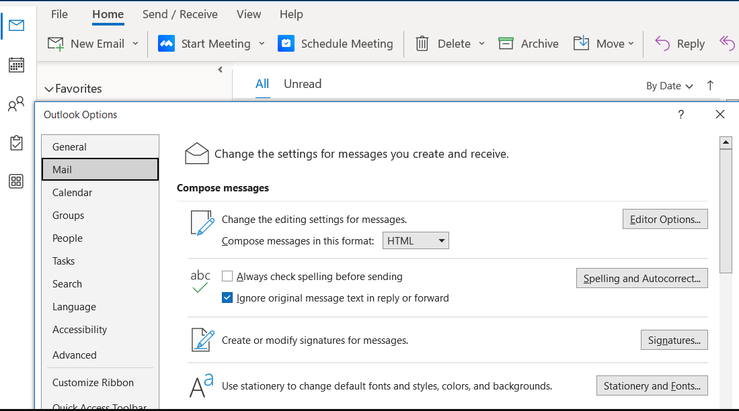
Task: Select Customize Ribbon in Outlook Options
Action: coord(100,383)
